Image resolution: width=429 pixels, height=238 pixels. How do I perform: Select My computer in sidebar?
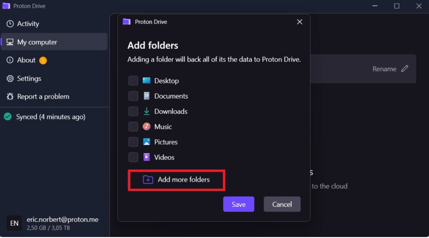[54, 42]
